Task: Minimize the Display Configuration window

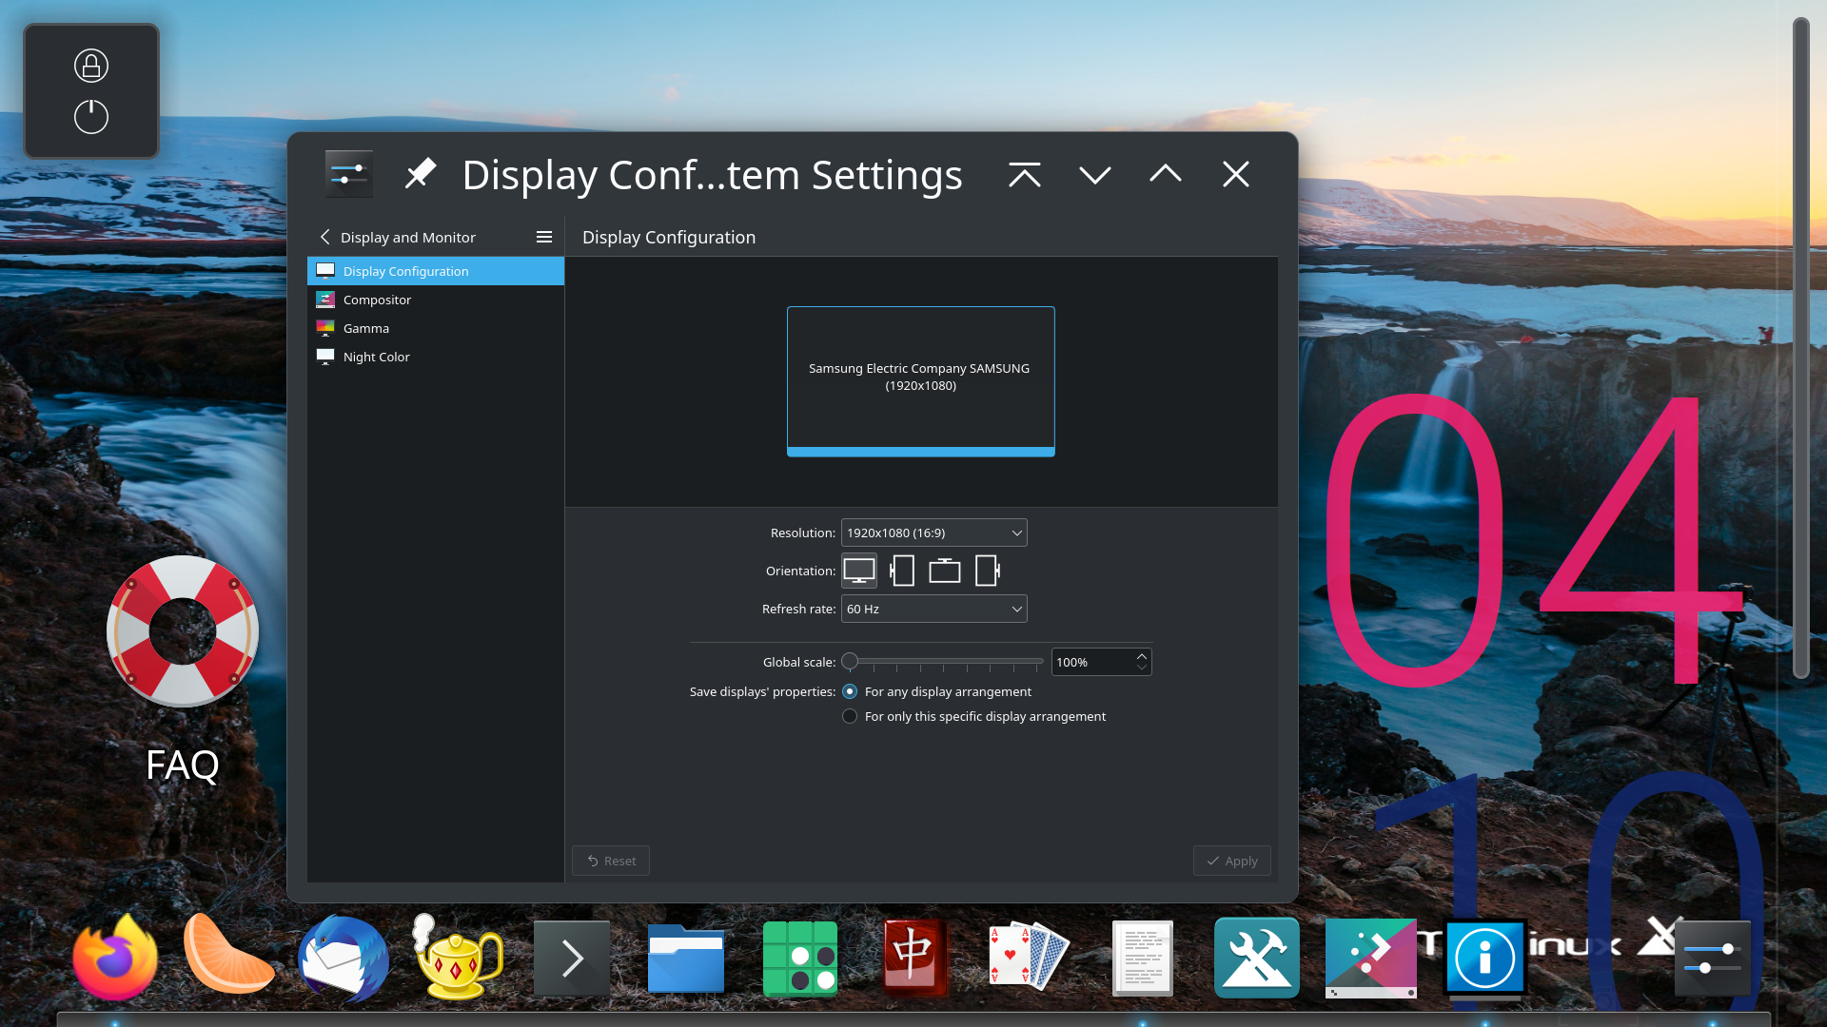Action: click(x=1095, y=174)
